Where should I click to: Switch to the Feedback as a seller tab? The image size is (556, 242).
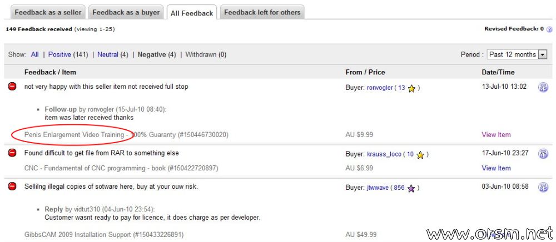48,12
